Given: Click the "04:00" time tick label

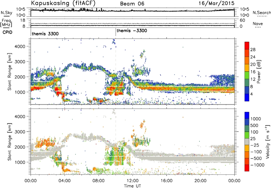Looking at the screenshot, I should pyautogui.click(x=64, y=181).
